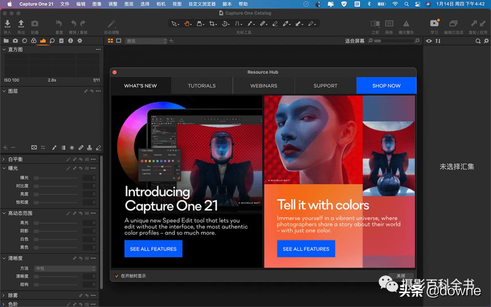Viewport: 491px width, 307px height.
Task: Click See All Features under Capture One 21
Action: (153, 249)
